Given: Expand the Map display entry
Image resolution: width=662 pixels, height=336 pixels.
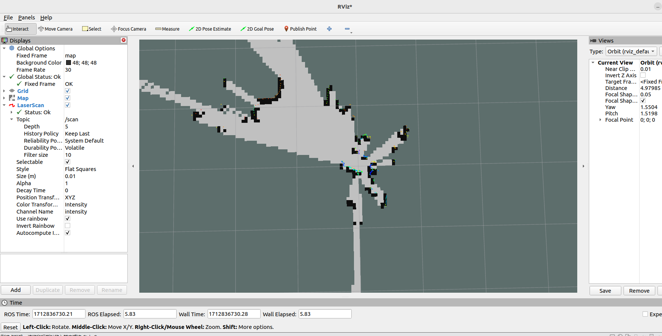Looking at the screenshot, I should [4, 98].
